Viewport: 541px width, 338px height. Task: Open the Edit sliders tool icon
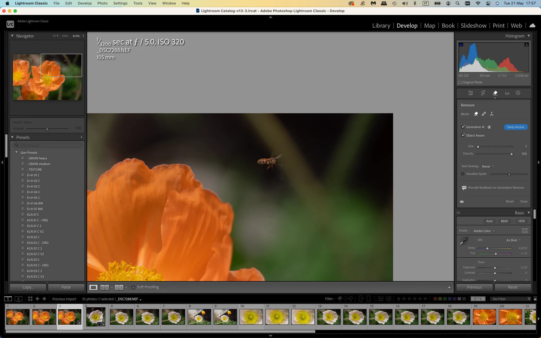tap(471, 93)
